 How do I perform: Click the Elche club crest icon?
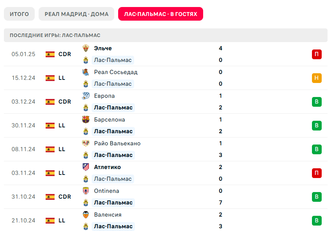(86, 48)
